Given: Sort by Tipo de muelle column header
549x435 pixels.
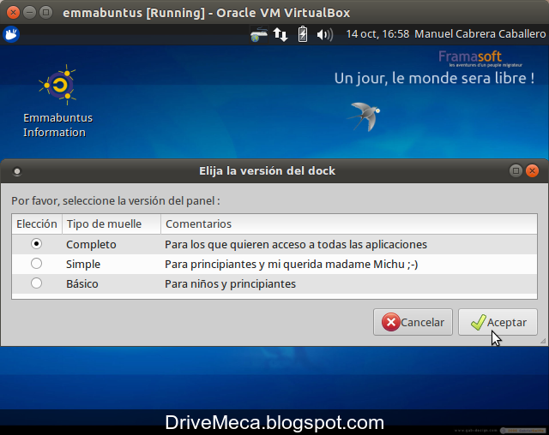Looking at the screenshot, I should [x=112, y=224].
